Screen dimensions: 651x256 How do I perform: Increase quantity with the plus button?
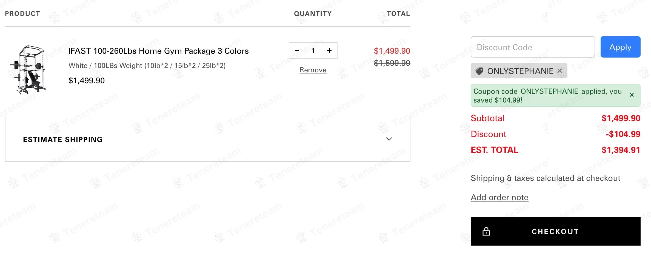pos(329,51)
